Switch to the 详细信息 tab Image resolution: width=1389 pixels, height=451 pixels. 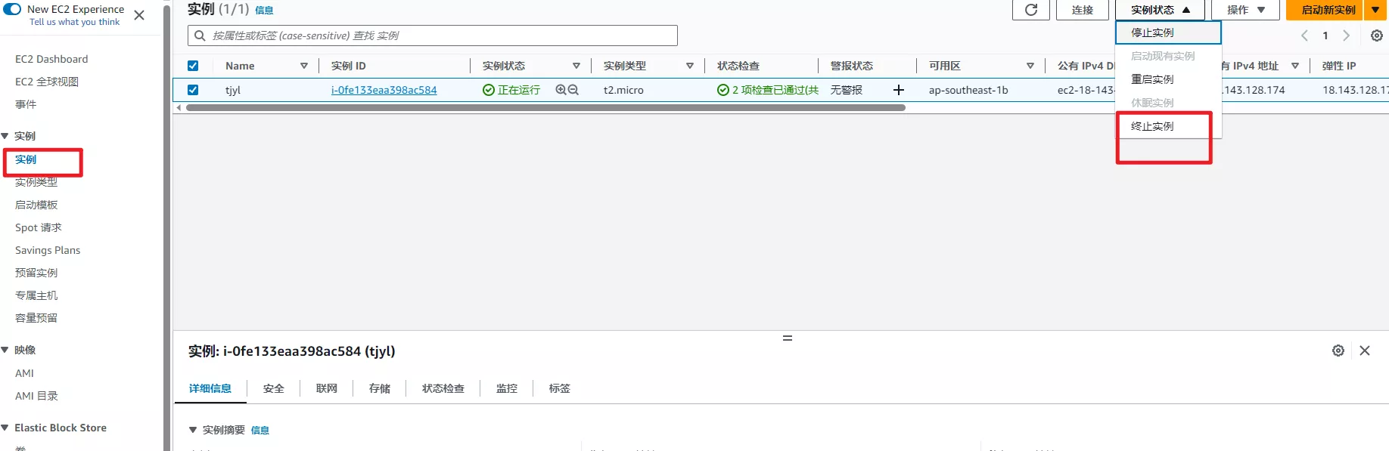coord(210,388)
